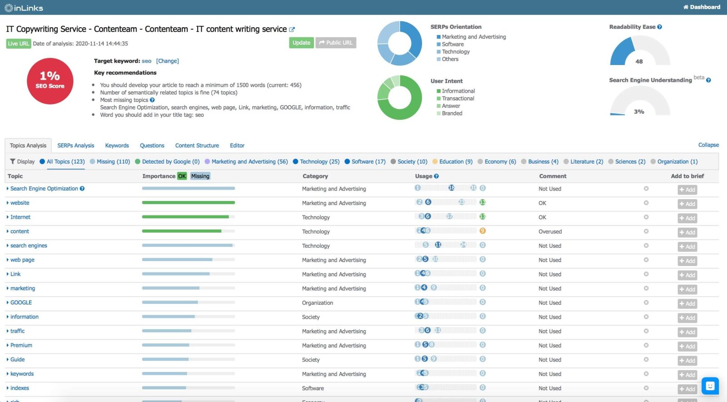
Task: Select the Missing (110) filter
Action: pos(110,162)
